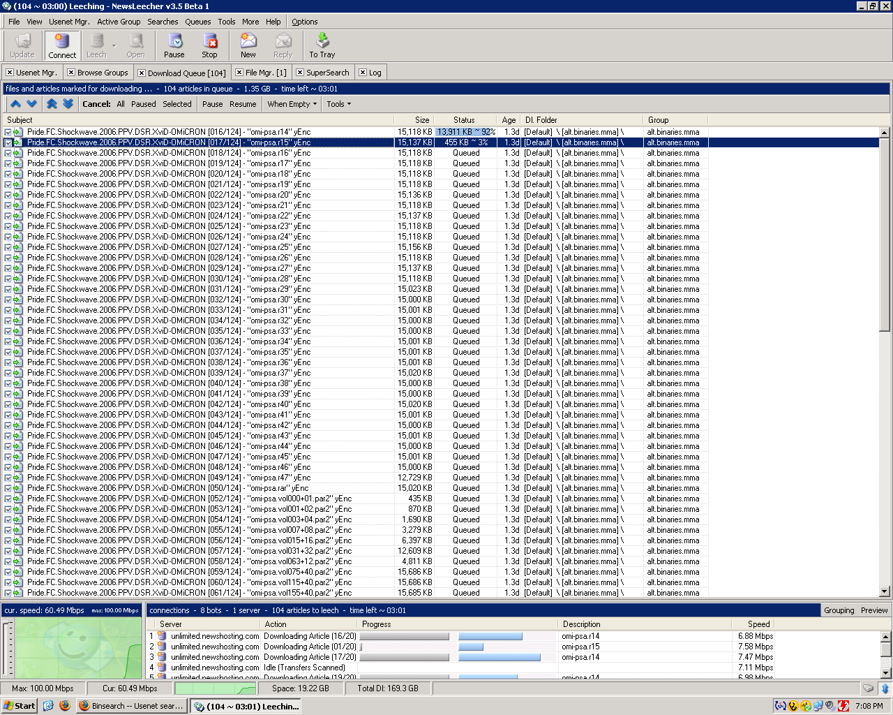Open the When Empty dropdown
Image resolution: width=893 pixels, height=715 pixels.
click(x=292, y=104)
